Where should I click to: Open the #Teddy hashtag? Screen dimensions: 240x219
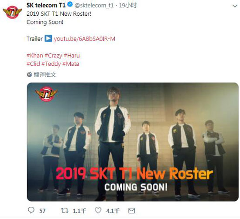tap(51, 64)
